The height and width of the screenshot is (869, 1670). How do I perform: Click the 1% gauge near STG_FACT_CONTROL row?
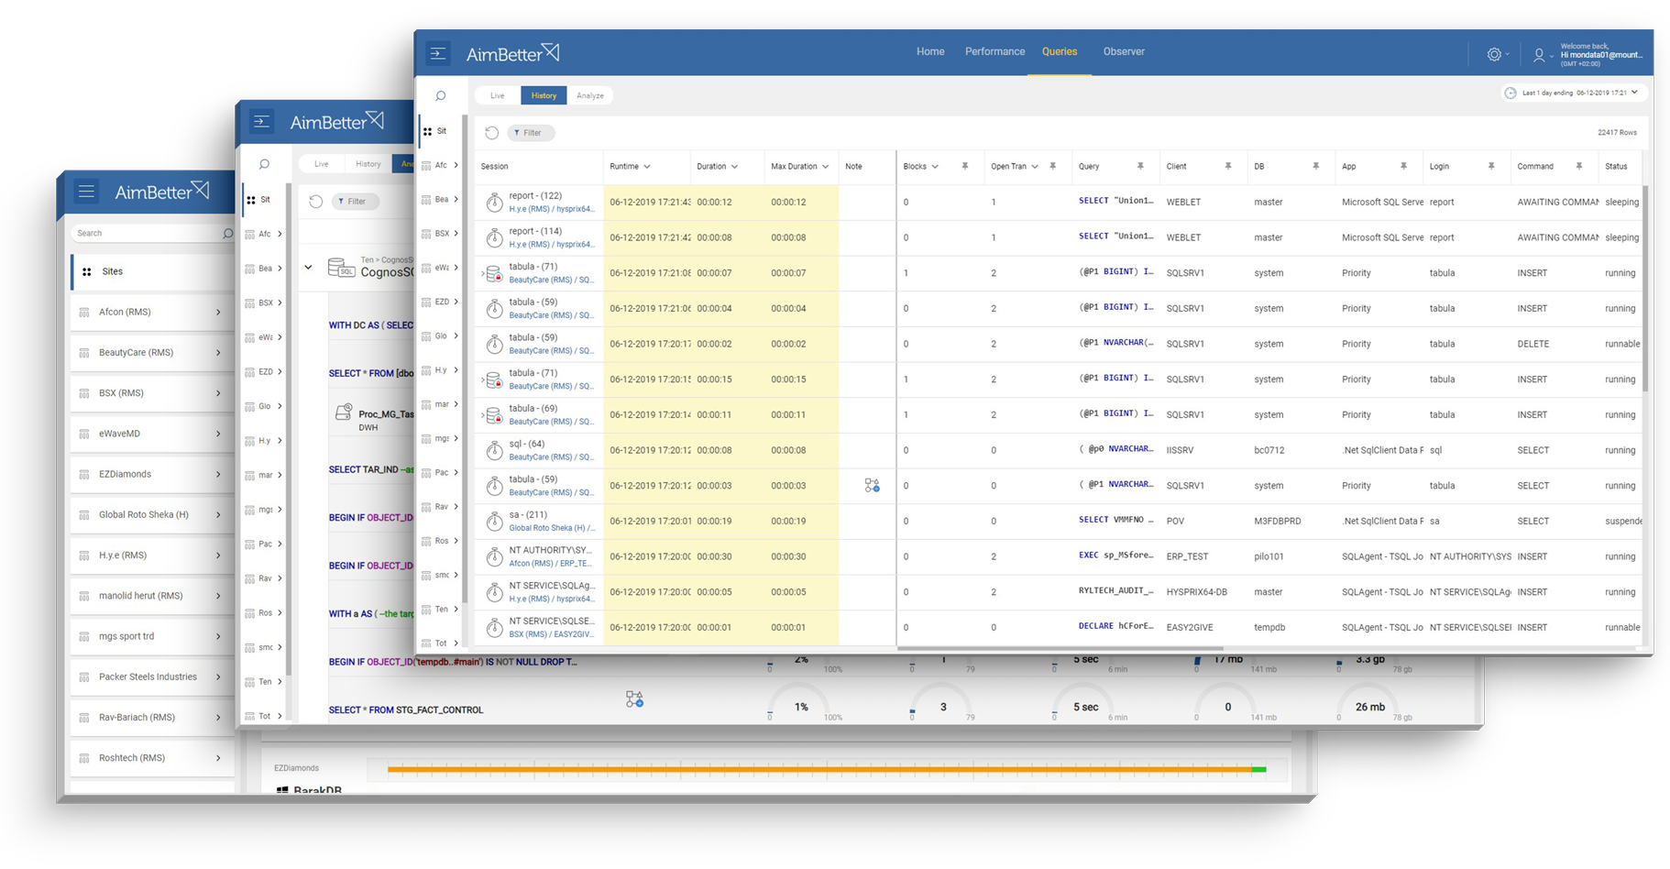pyautogui.click(x=801, y=704)
